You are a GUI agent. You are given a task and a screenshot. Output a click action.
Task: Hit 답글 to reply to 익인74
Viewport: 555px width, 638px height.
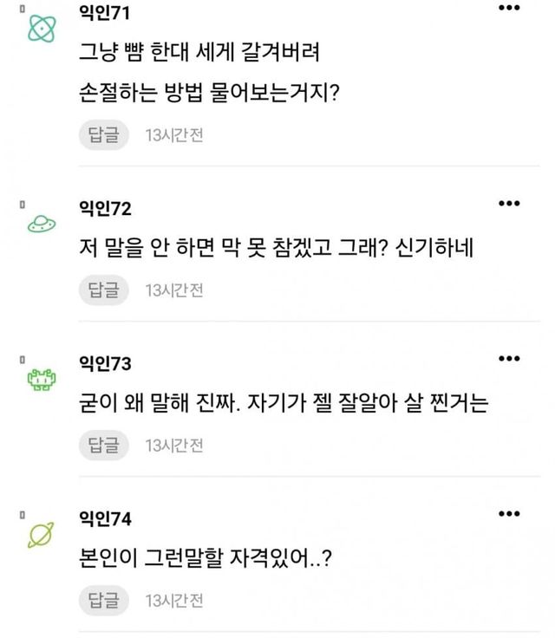tap(104, 601)
